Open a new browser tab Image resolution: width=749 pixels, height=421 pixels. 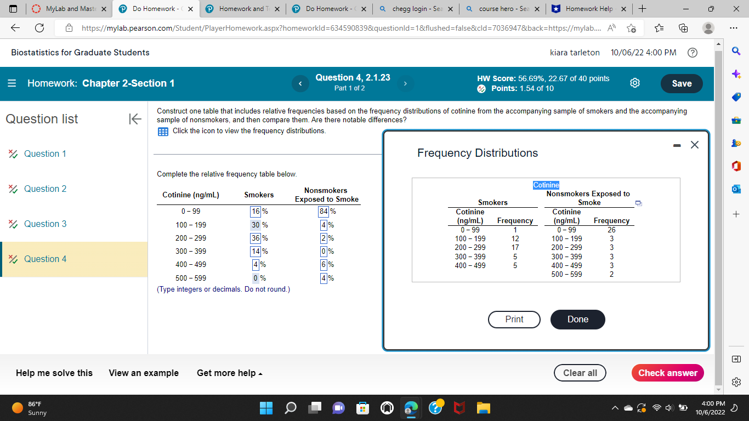642,9
